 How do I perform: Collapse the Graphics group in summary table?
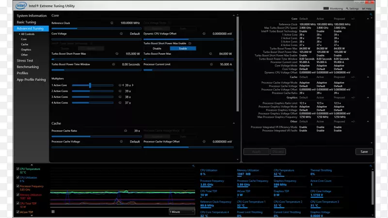(x=368, y=97)
